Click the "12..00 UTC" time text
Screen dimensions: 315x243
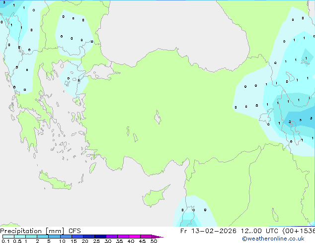(x=259, y=231)
